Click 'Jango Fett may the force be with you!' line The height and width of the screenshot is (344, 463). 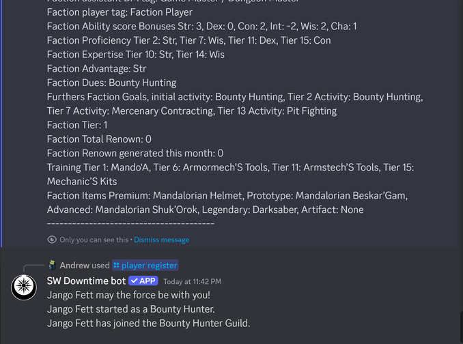(x=128, y=295)
